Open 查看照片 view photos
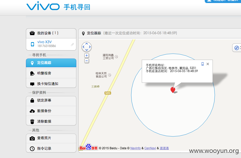Image resolution: width=241 pixels, height=158 pixels. tap(51, 138)
